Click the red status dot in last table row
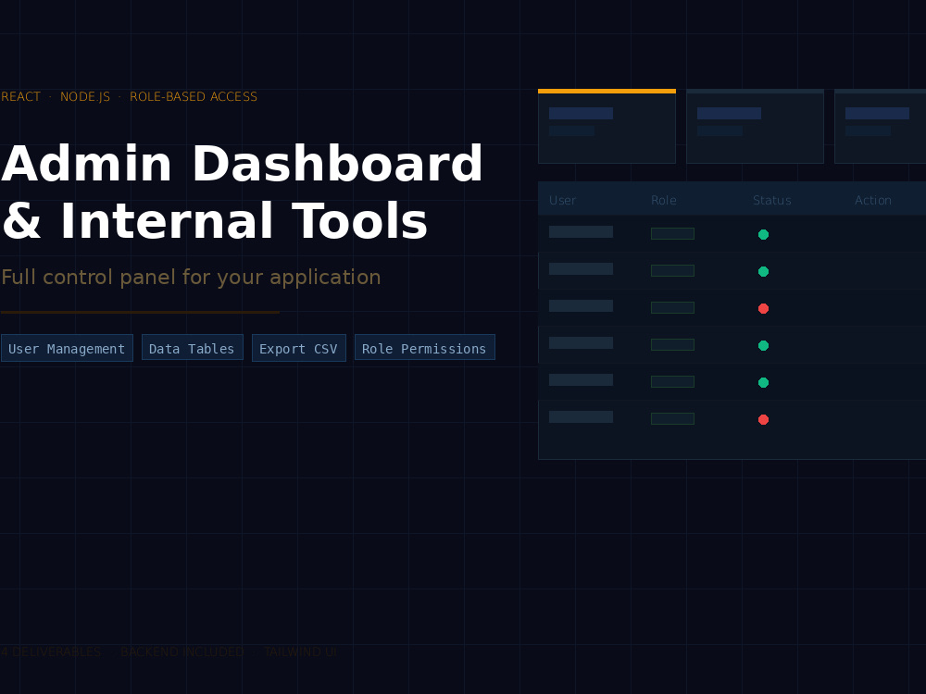The height and width of the screenshot is (694, 926). pyautogui.click(x=763, y=419)
